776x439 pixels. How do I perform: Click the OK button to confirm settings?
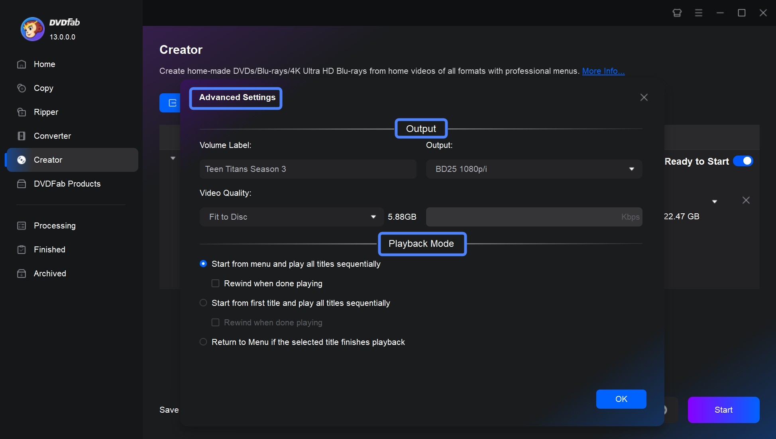point(621,398)
